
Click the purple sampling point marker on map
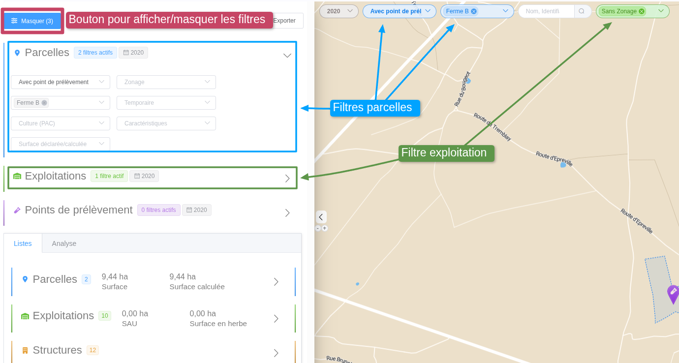click(x=673, y=293)
